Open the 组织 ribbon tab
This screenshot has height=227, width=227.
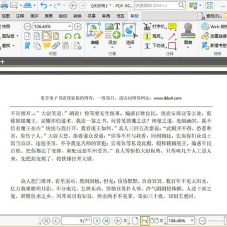(x=63, y=16)
